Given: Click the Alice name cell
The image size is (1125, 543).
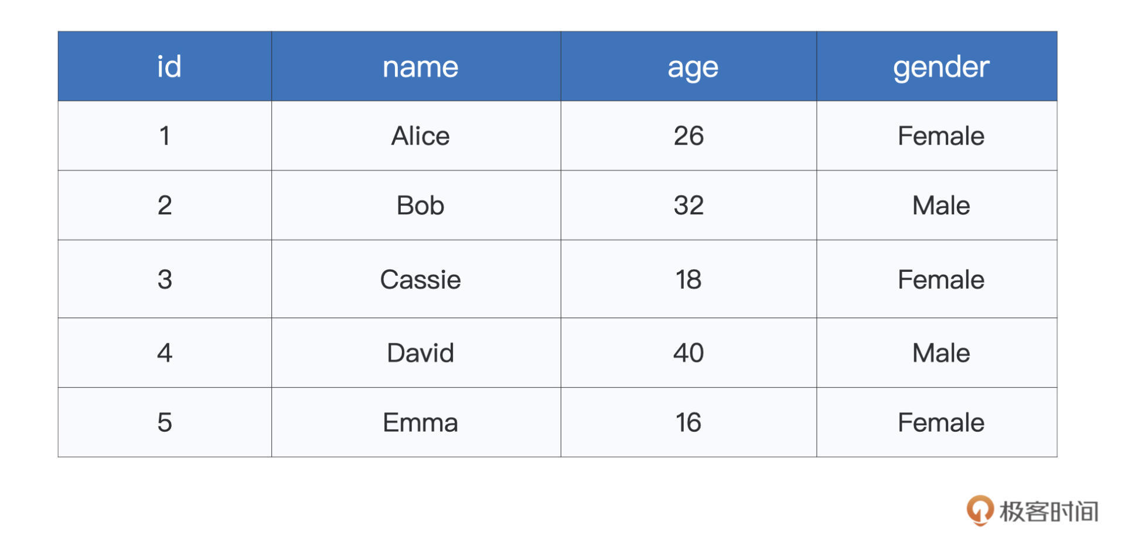Looking at the screenshot, I should pos(420,136).
